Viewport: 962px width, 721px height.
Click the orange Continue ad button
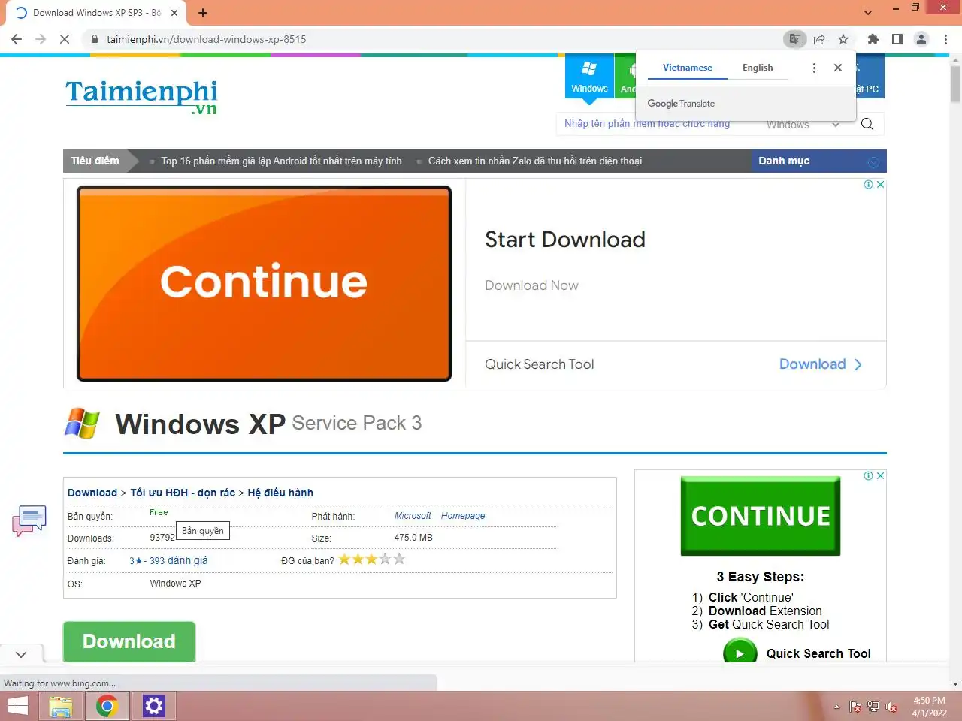[x=264, y=283]
